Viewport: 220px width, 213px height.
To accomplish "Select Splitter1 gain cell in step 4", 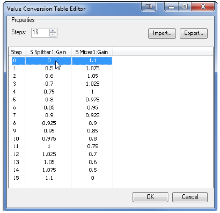I will (49, 92).
